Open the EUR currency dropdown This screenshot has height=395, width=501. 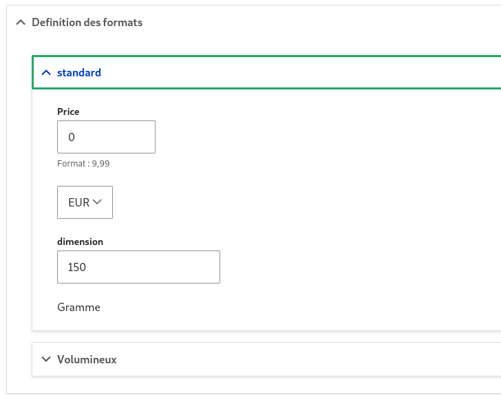point(85,202)
